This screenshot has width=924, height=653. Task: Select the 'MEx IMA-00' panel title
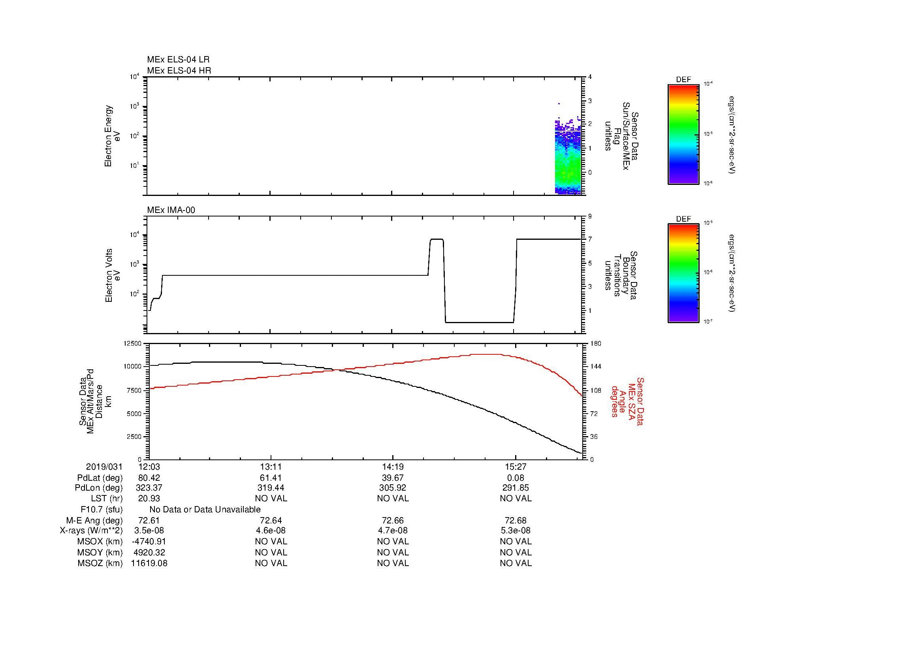pos(171,210)
